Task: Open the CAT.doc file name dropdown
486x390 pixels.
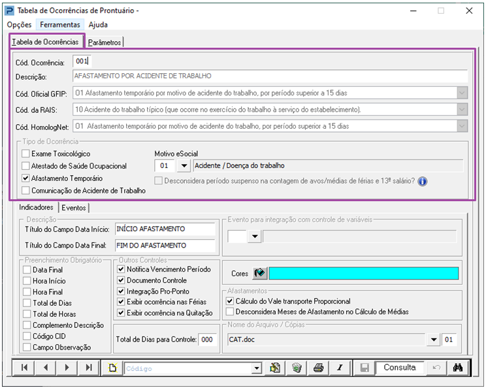Action: (x=434, y=340)
